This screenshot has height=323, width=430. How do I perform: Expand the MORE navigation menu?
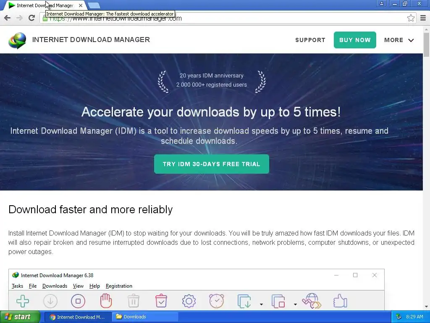pyautogui.click(x=399, y=40)
